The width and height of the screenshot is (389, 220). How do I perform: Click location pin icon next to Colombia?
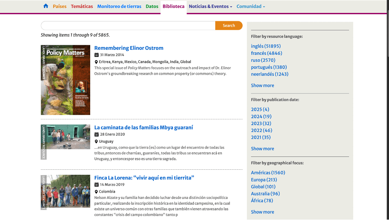[x=96, y=192]
